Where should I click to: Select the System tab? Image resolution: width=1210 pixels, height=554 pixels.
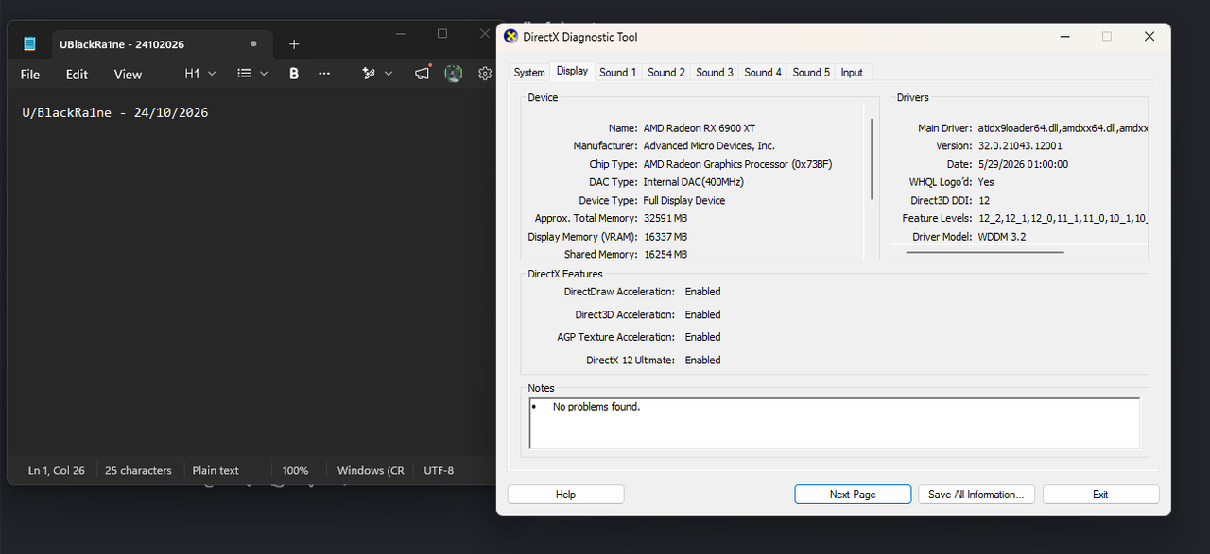coord(529,72)
